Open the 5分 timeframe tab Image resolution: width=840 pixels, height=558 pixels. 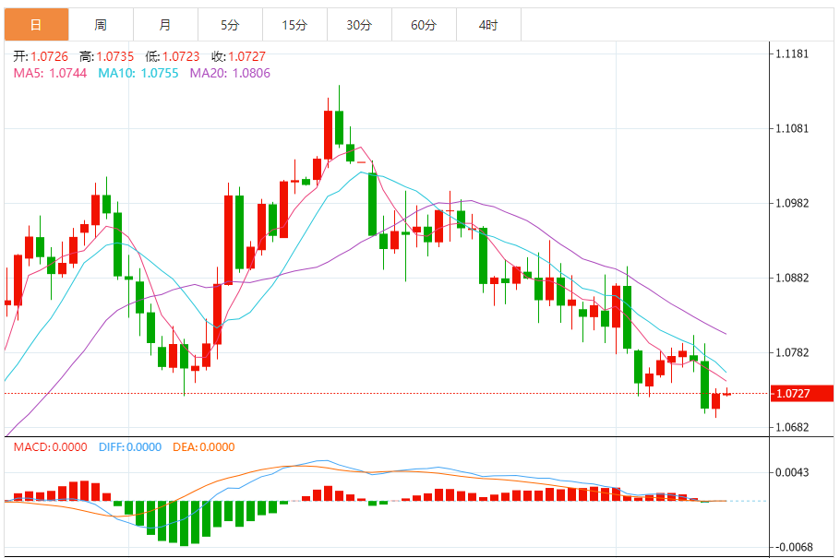click(x=230, y=25)
